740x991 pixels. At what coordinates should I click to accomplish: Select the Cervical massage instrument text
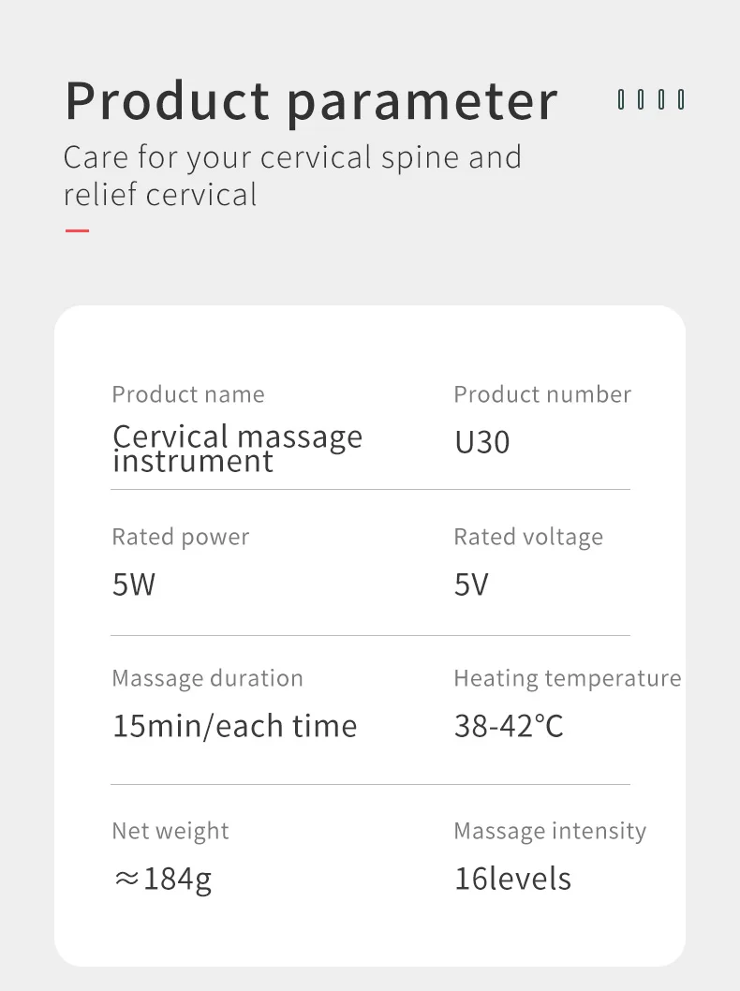[x=238, y=448]
